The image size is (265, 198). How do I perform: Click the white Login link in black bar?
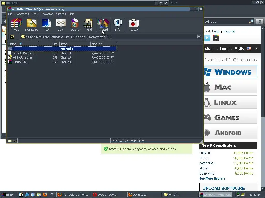pyautogui.click(x=224, y=49)
